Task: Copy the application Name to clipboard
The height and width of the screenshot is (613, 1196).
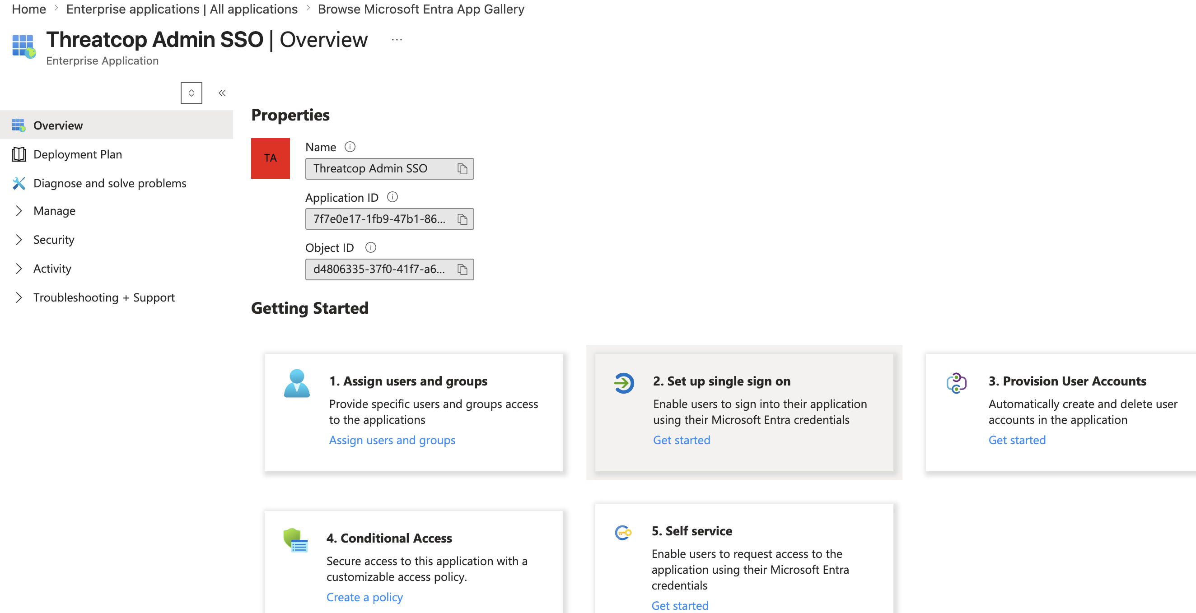Action: click(x=462, y=169)
